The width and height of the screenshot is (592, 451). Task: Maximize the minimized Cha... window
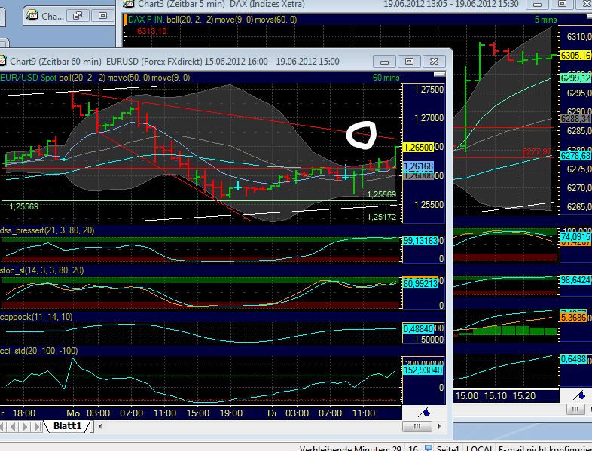coord(102,16)
